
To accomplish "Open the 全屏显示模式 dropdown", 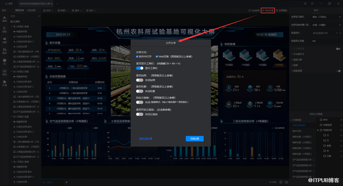I will tap(326, 17).
